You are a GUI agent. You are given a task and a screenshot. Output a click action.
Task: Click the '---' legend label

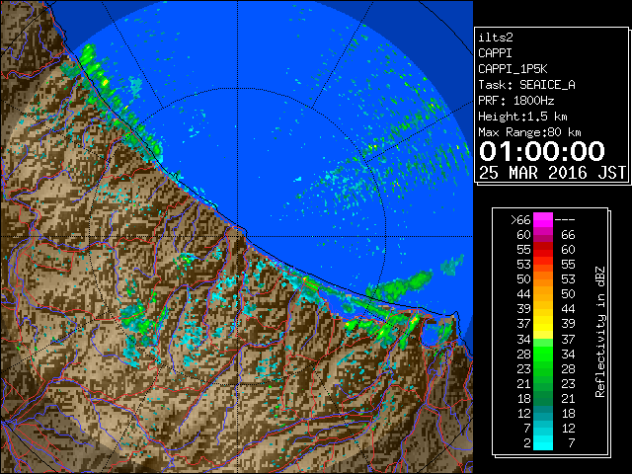pos(565,220)
